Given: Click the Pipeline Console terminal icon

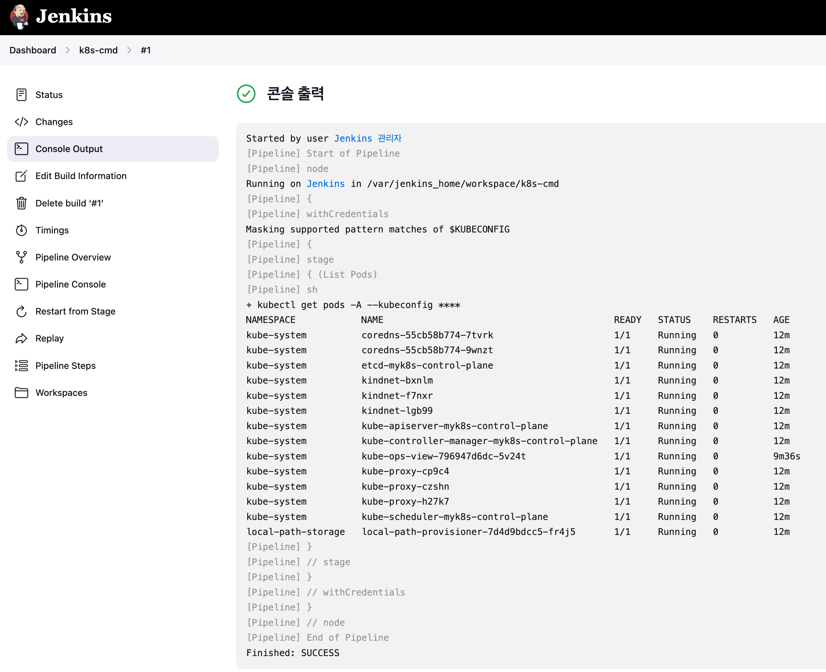Looking at the screenshot, I should [21, 284].
